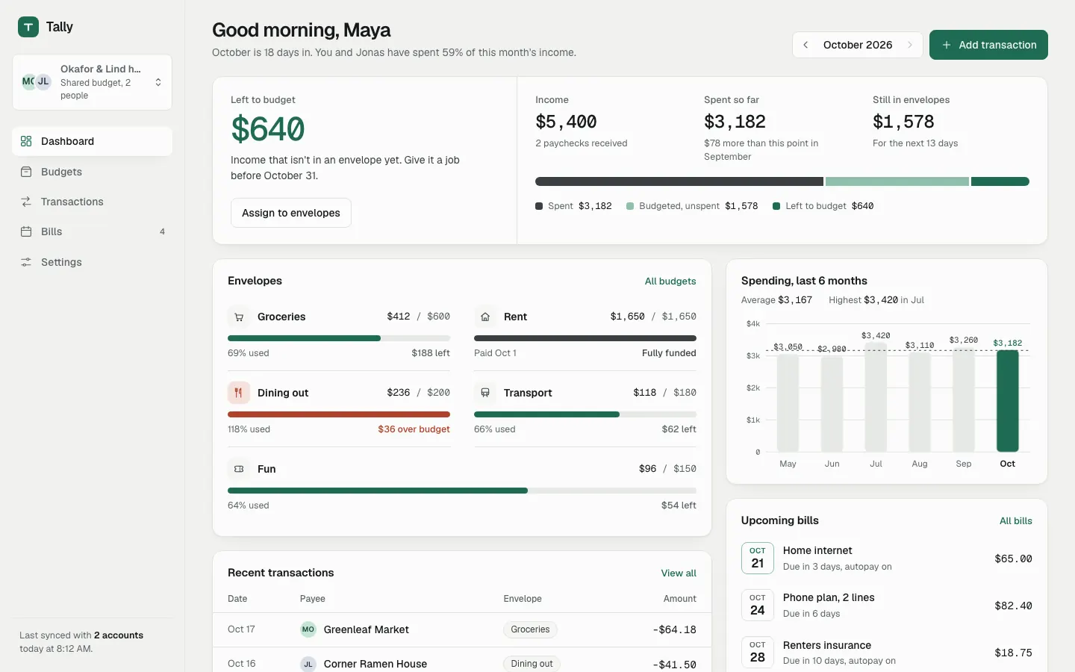The image size is (1075, 672).
Task: Click the Greenleaf Market payee name
Action: coord(366,629)
